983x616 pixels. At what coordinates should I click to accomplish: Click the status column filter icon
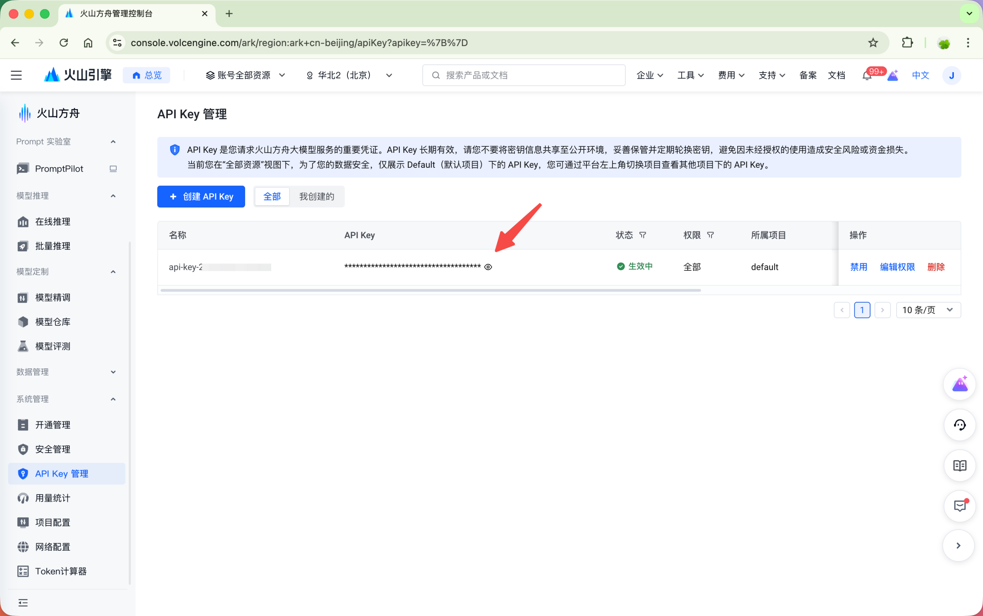642,235
